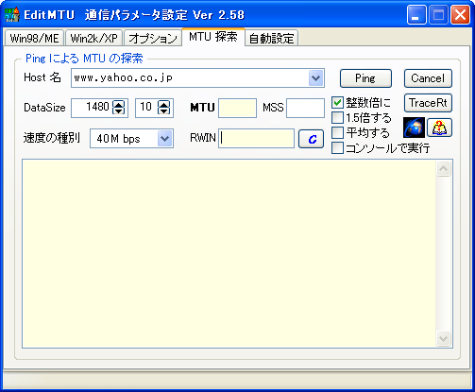The height and width of the screenshot is (392, 475).
Task: Enable the 1.5倍する checkbox
Action: click(x=337, y=117)
